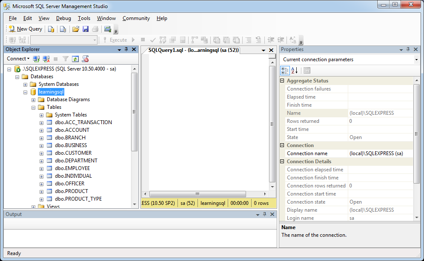The image size is (424, 261).
Task: Save the query with the floppy disk icon
Action: tap(86, 29)
